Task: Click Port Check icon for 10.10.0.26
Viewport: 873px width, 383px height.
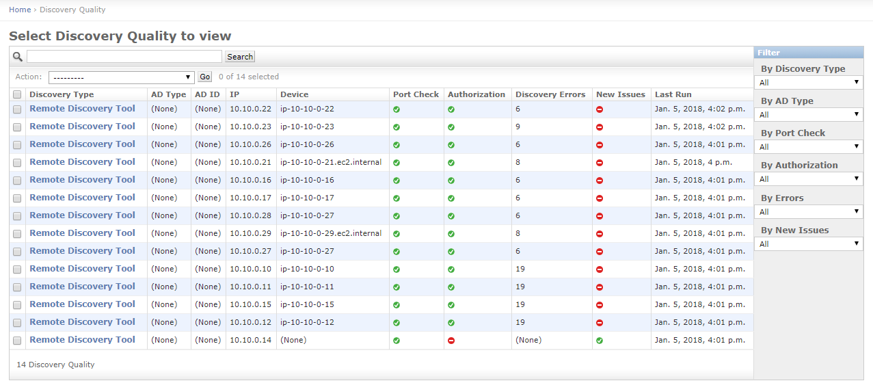Action: click(x=397, y=145)
